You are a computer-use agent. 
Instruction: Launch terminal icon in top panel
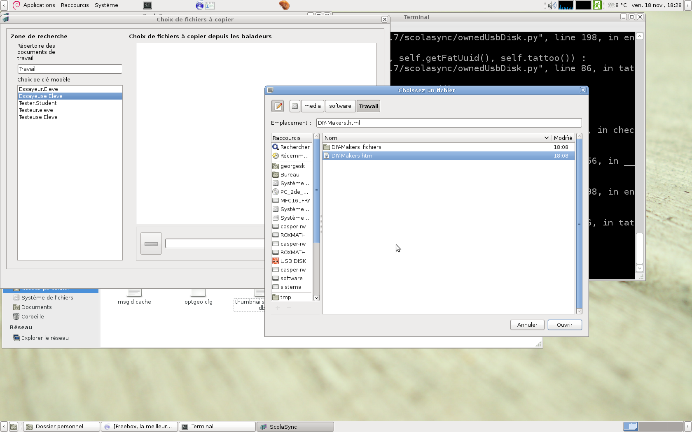pyautogui.click(x=147, y=5)
